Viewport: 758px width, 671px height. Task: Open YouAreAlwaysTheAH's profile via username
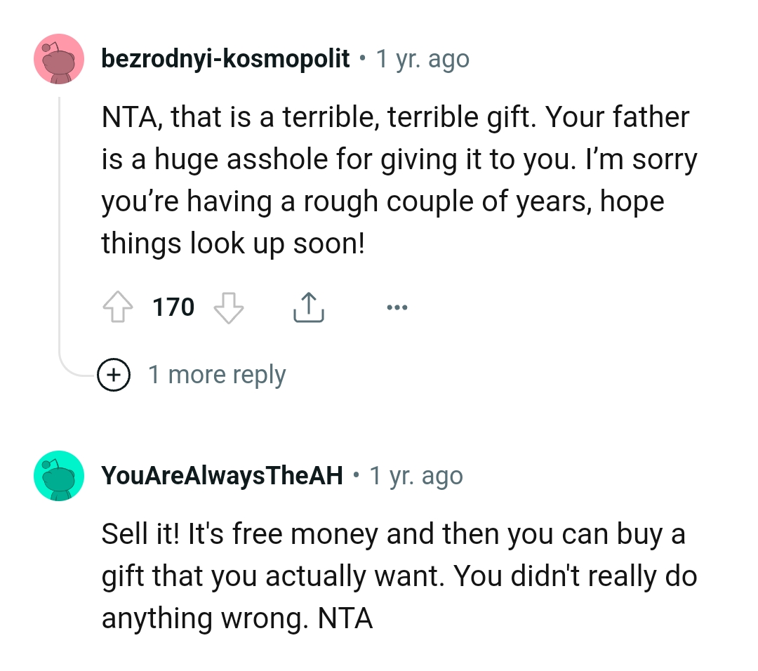(x=221, y=475)
